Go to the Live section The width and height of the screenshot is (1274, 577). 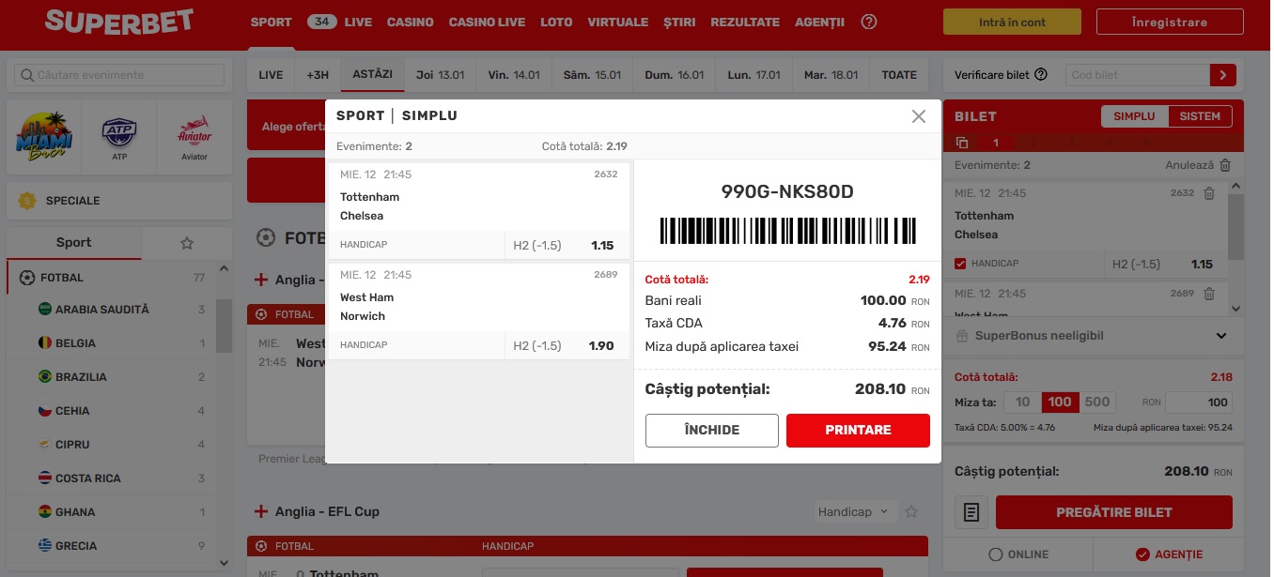coord(358,22)
